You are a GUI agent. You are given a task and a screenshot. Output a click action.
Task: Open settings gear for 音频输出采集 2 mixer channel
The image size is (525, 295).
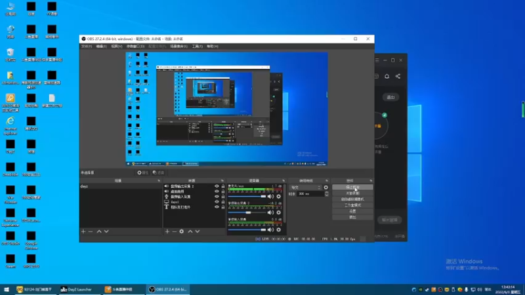278,212
